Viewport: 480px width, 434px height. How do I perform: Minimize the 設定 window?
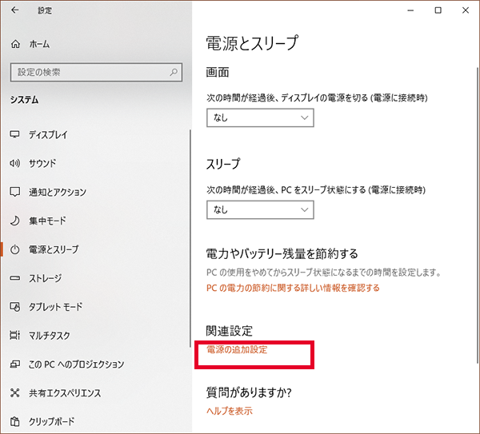tap(410, 10)
